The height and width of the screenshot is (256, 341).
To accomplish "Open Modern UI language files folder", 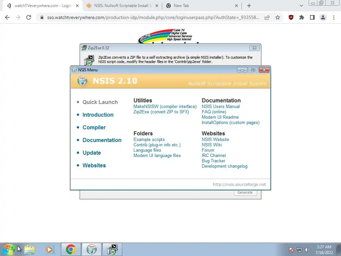I will [x=157, y=155].
